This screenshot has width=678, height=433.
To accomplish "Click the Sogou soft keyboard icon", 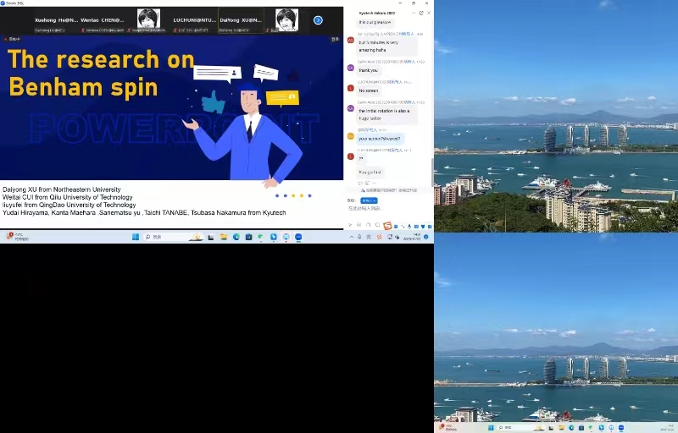I will coord(416,227).
